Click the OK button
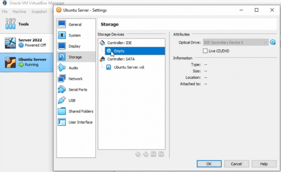 click(x=209, y=164)
